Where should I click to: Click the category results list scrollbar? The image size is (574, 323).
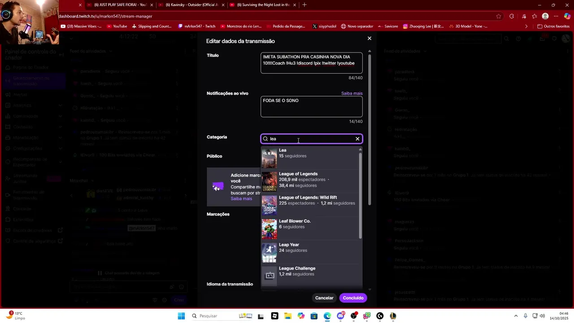360,195
